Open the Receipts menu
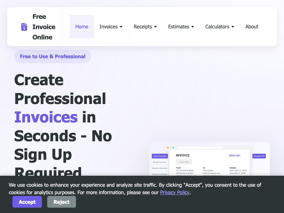This screenshot has width=284, height=213. point(145,27)
